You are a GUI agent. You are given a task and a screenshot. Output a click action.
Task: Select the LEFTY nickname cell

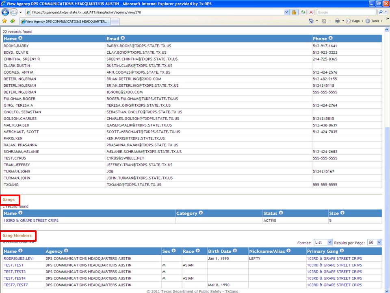click(277, 258)
